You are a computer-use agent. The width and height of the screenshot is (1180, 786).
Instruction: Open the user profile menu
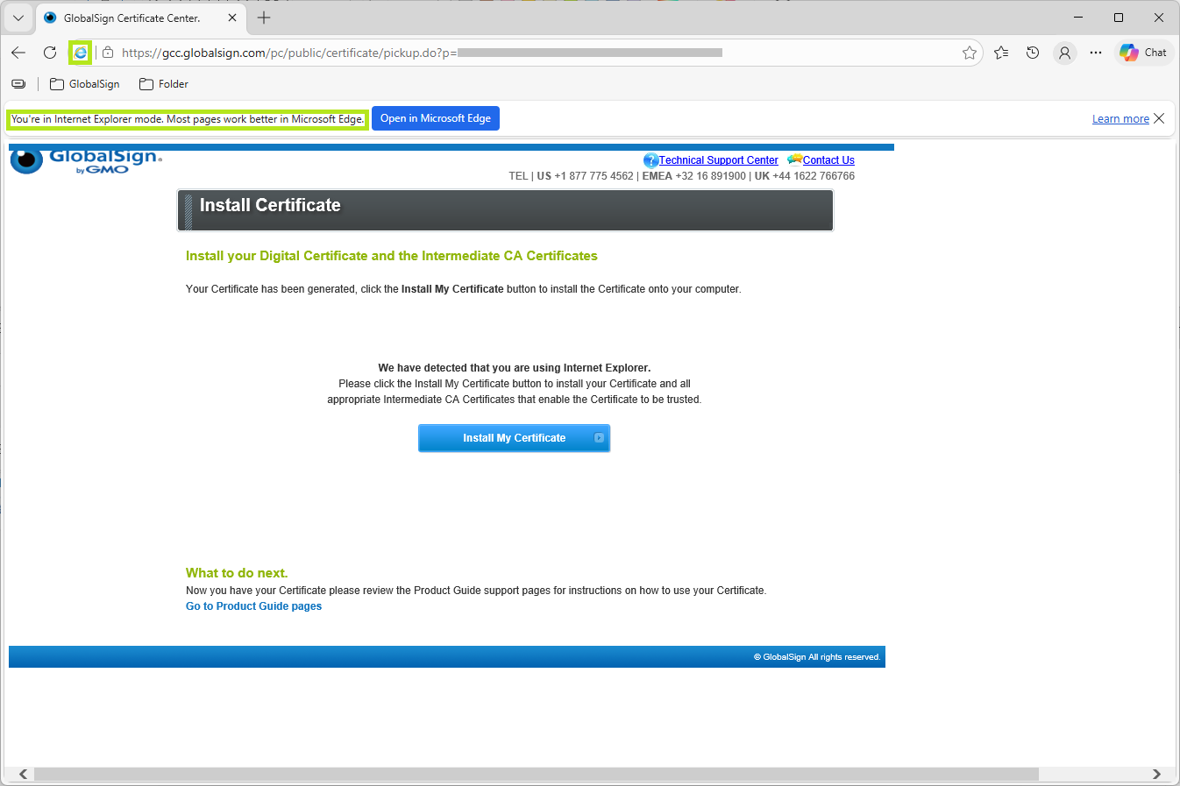1064,53
